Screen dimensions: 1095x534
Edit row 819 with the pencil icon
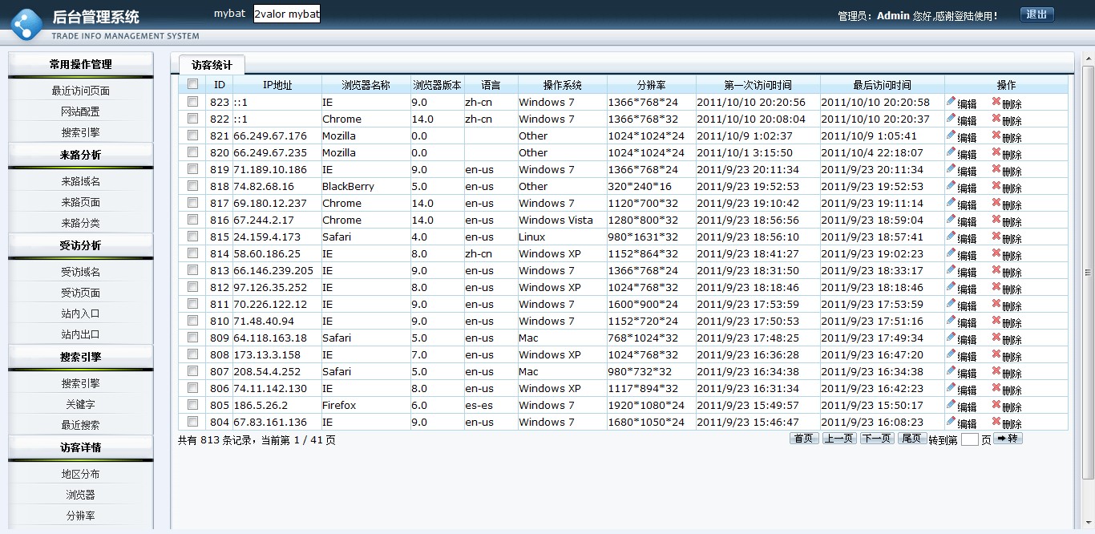[952, 168]
